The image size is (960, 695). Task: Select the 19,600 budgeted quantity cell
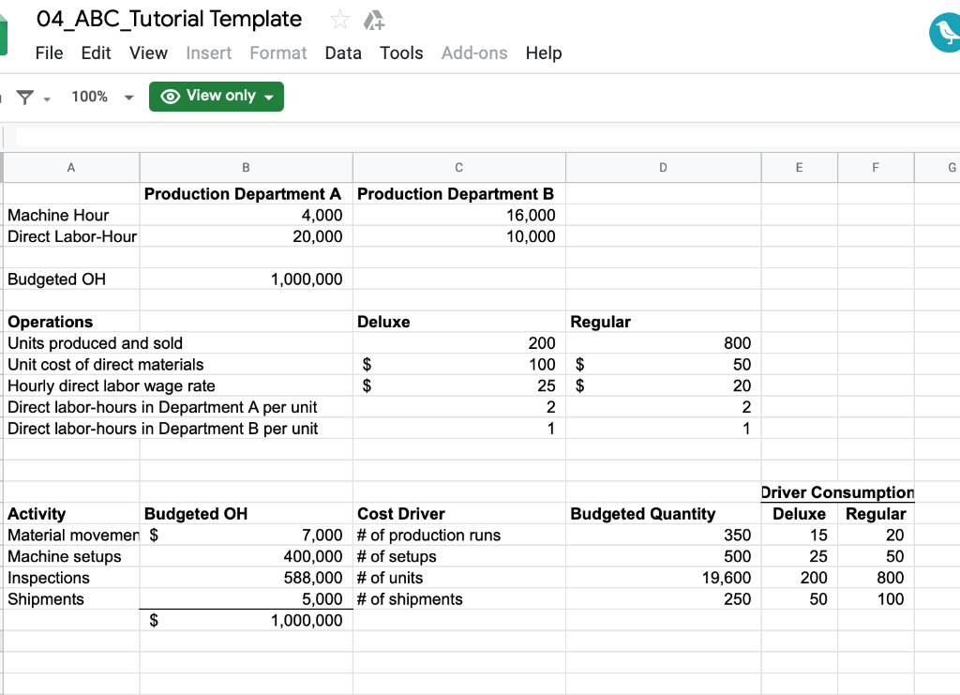click(x=663, y=578)
